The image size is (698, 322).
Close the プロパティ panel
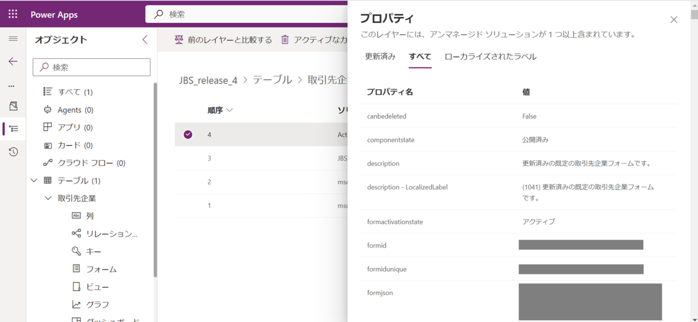pos(674,19)
